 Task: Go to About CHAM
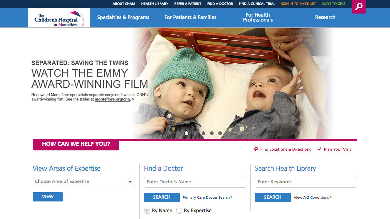[x=124, y=4]
